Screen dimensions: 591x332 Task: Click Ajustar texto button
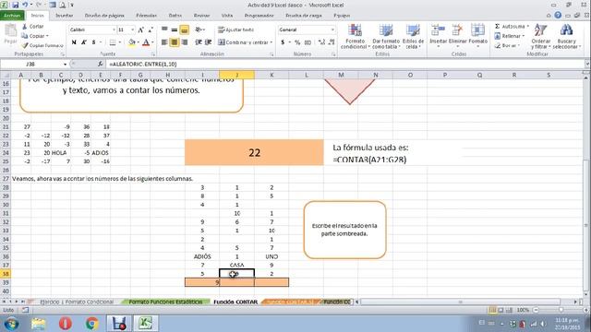236,30
